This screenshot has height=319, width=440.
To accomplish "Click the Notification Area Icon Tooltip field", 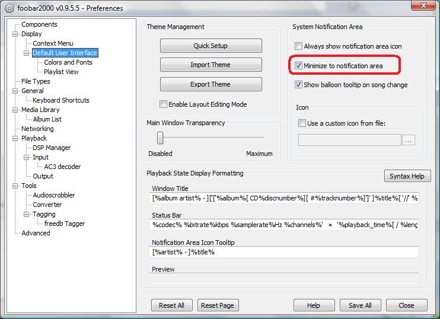I will (284, 252).
